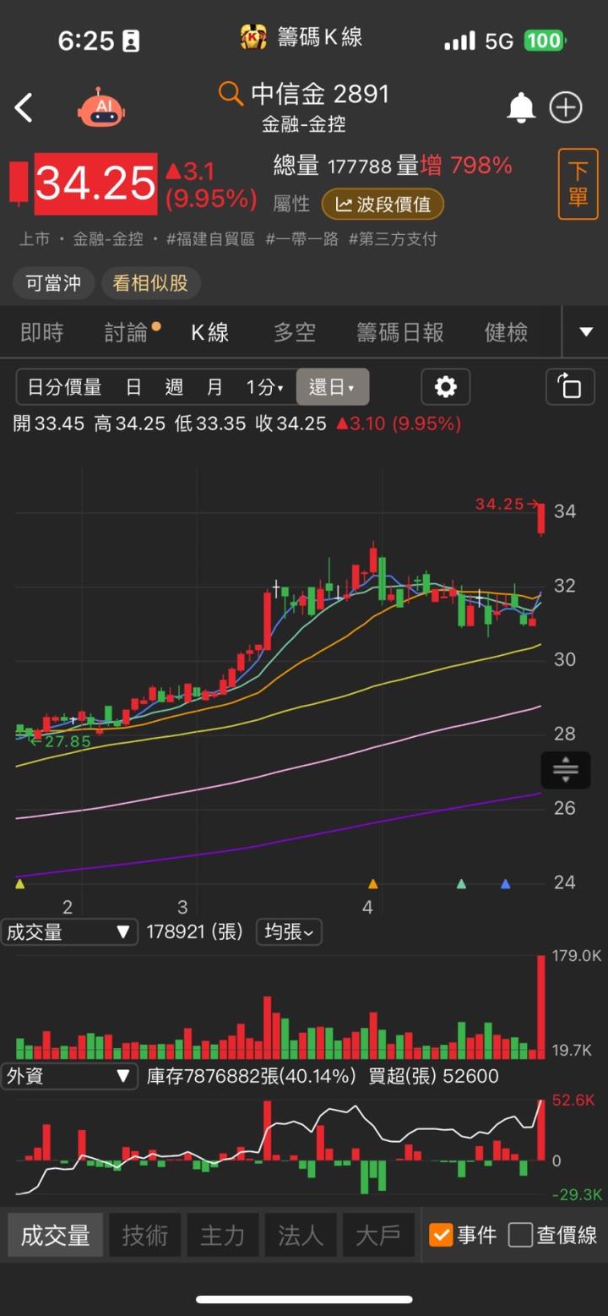Expand more tabs dropdown arrow
The width and height of the screenshot is (608, 1316).
(x=586, y=332)
